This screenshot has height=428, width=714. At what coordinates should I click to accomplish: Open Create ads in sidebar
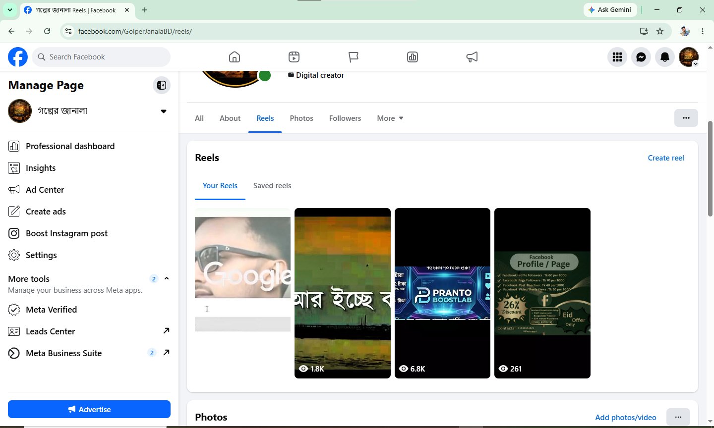pos(89,212)
